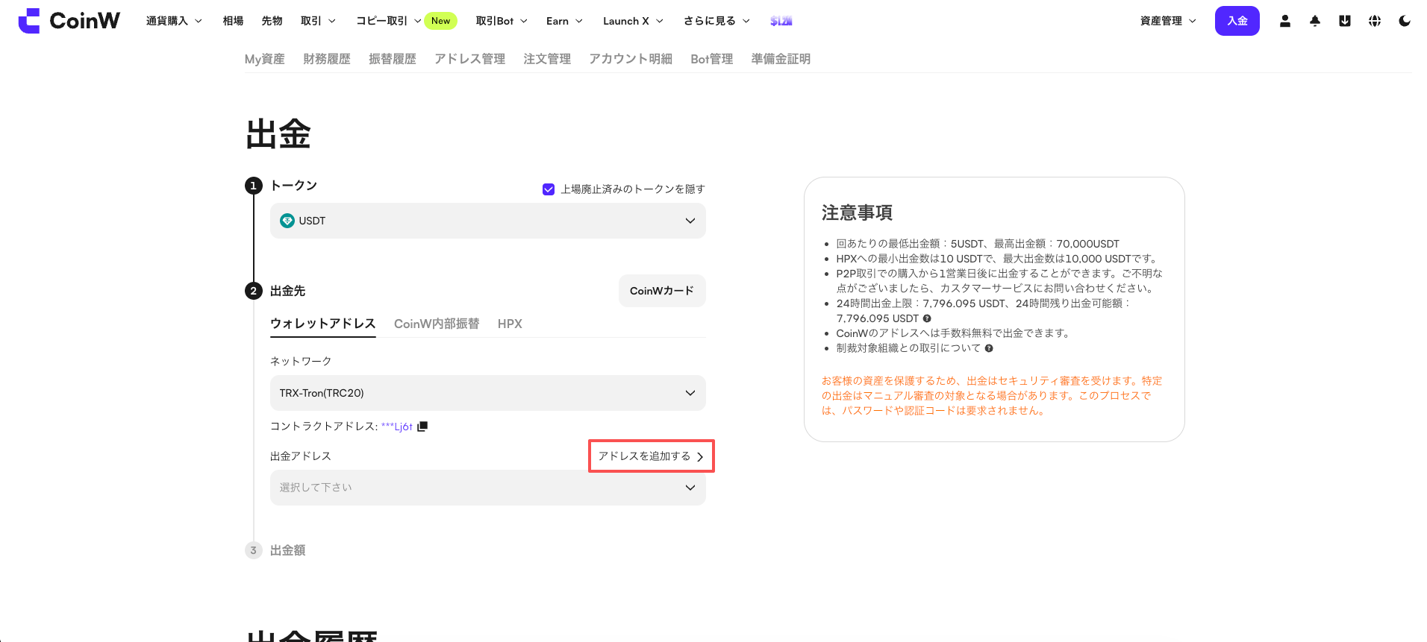
Task: Click the 出金額 step heading
Action: pos(288,550)
